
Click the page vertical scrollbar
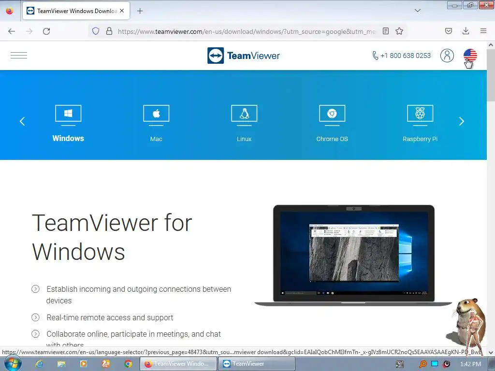click(491, 76)
